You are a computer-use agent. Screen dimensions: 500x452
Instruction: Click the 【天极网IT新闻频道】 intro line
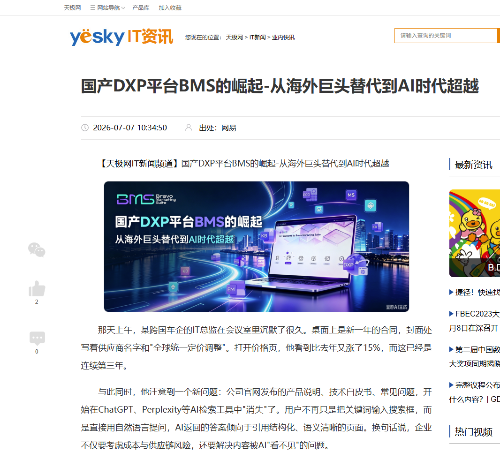(243, 164)
